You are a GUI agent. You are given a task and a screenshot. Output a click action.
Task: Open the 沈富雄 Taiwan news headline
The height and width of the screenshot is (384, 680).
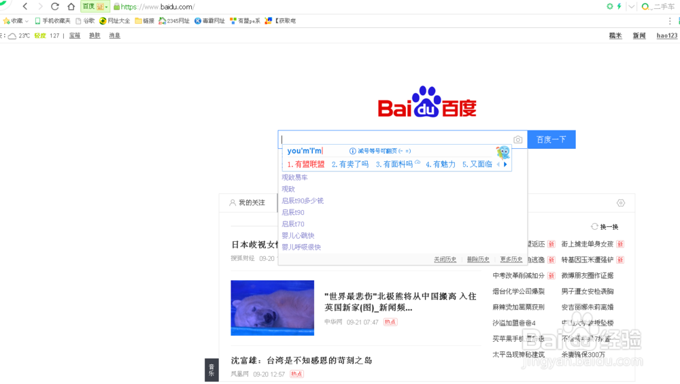(301, 360)
